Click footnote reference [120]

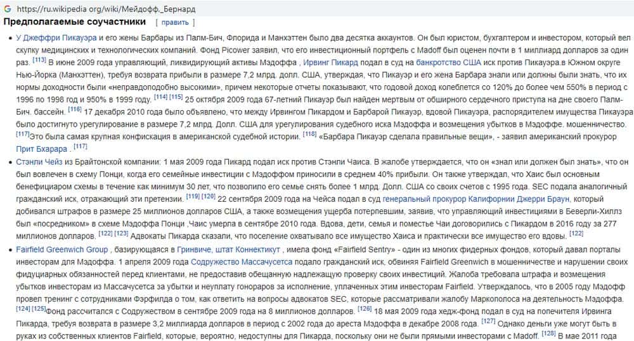tap(208, 196)
